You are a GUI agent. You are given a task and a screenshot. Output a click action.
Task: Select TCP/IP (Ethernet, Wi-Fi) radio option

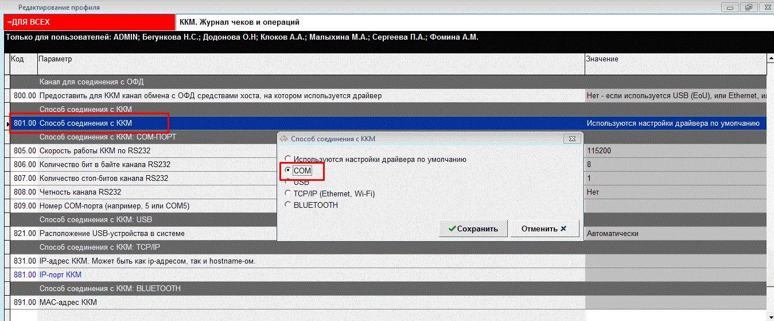point(289,194)
